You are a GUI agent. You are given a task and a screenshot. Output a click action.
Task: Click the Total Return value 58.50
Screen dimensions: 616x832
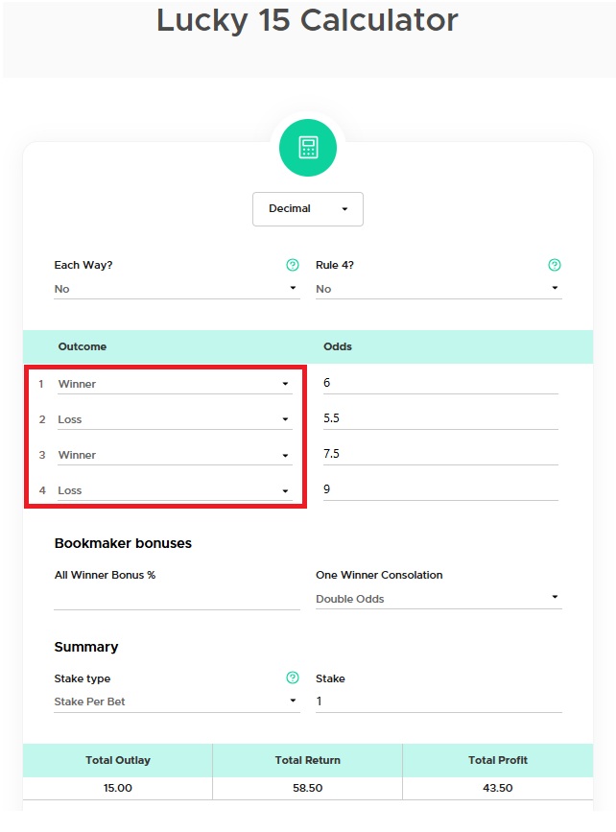coord(307,787)
